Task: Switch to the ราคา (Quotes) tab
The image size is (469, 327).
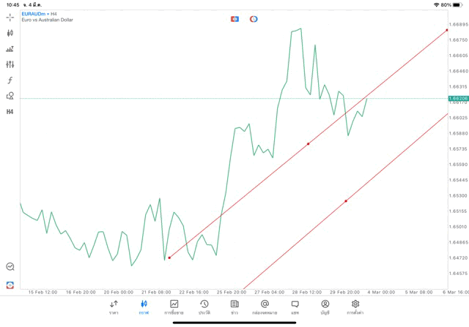Action: [114, 307]
